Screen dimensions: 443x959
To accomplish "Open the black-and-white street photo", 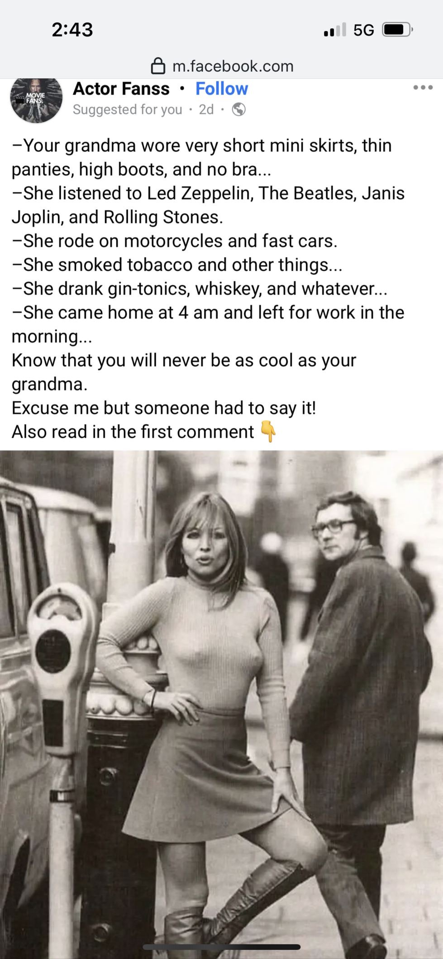I will click(x=222, y=705).
